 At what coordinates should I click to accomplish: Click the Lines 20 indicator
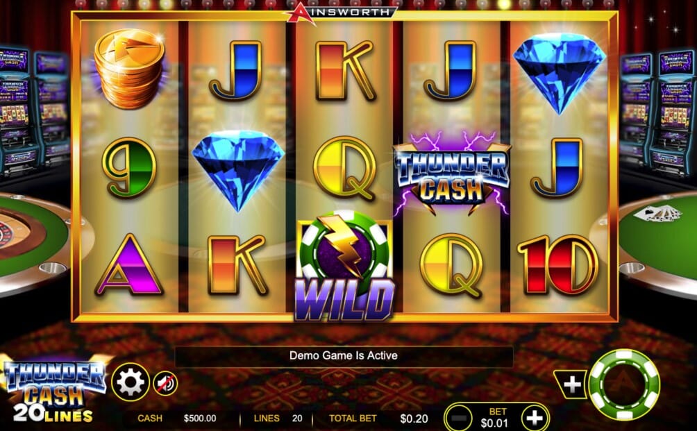point(278,418)
